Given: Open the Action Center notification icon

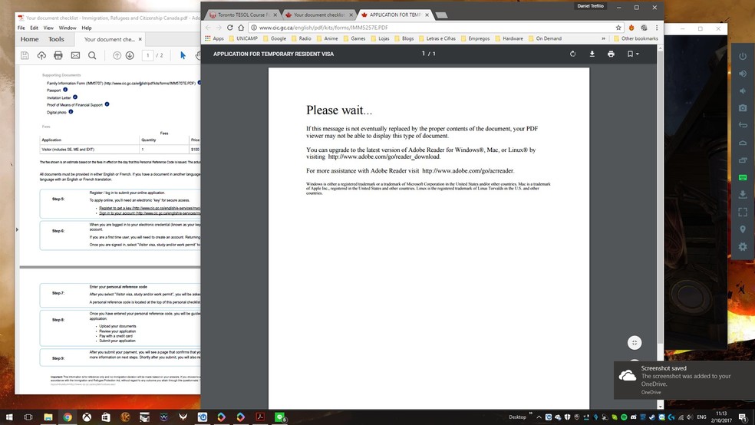Looking at the screenshot, I should (x=743, y=417).
